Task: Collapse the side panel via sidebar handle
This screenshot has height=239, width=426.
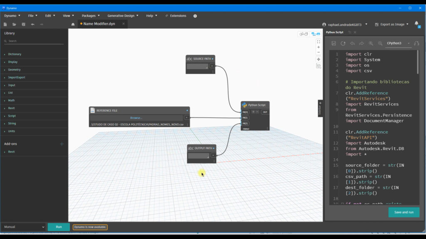Action: point(320,108)
